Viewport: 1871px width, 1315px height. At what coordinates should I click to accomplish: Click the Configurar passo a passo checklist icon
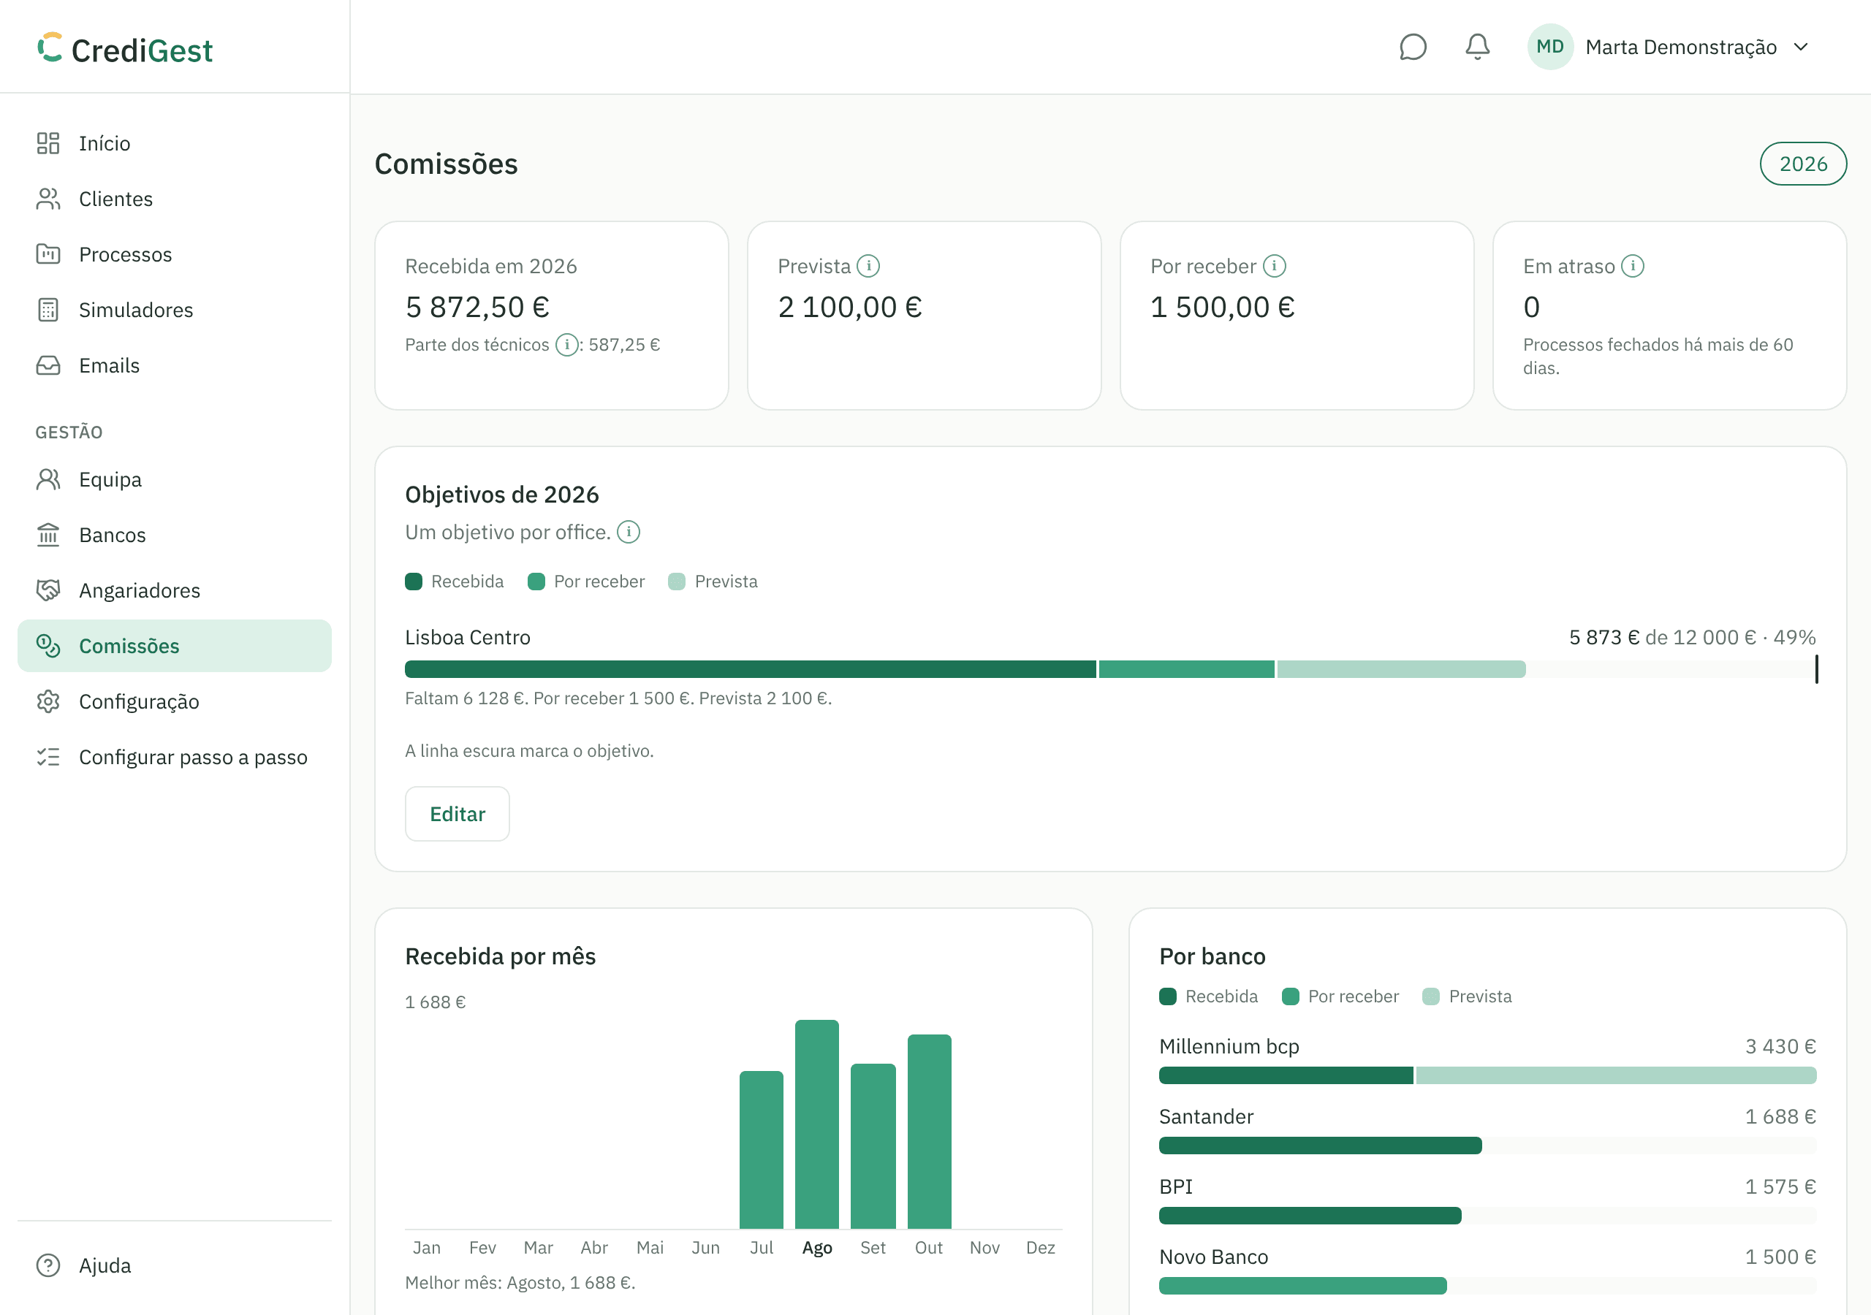click(x=48, y=756)
